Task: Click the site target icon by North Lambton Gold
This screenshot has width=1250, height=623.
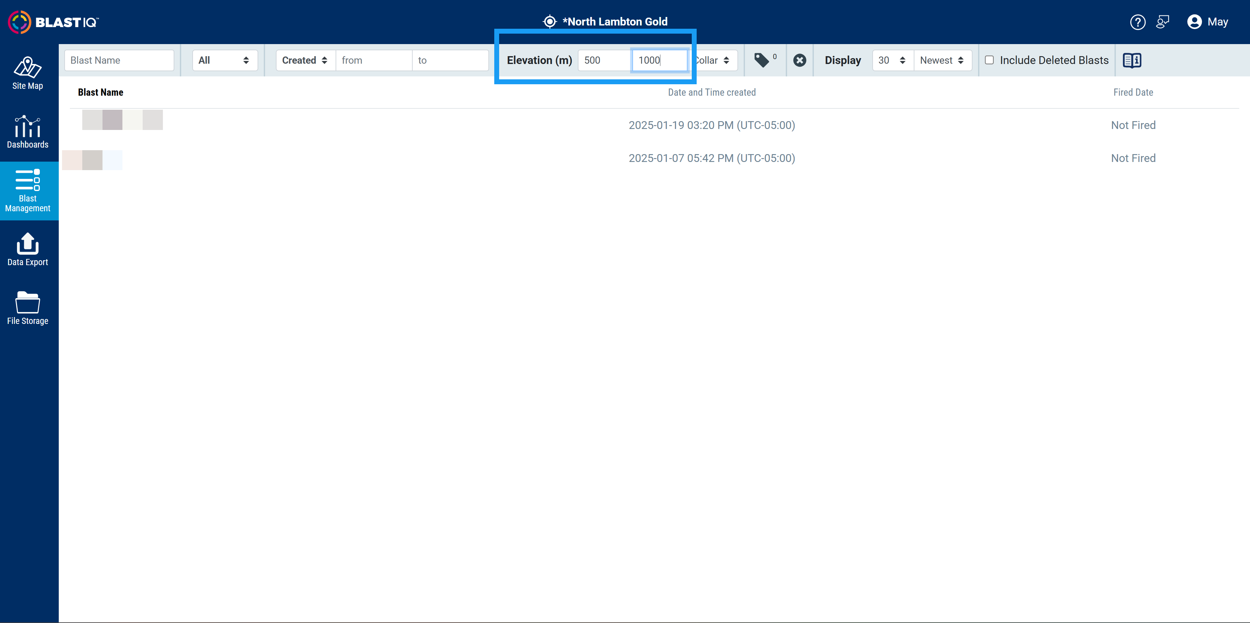Action: click(x=549, y=22)
